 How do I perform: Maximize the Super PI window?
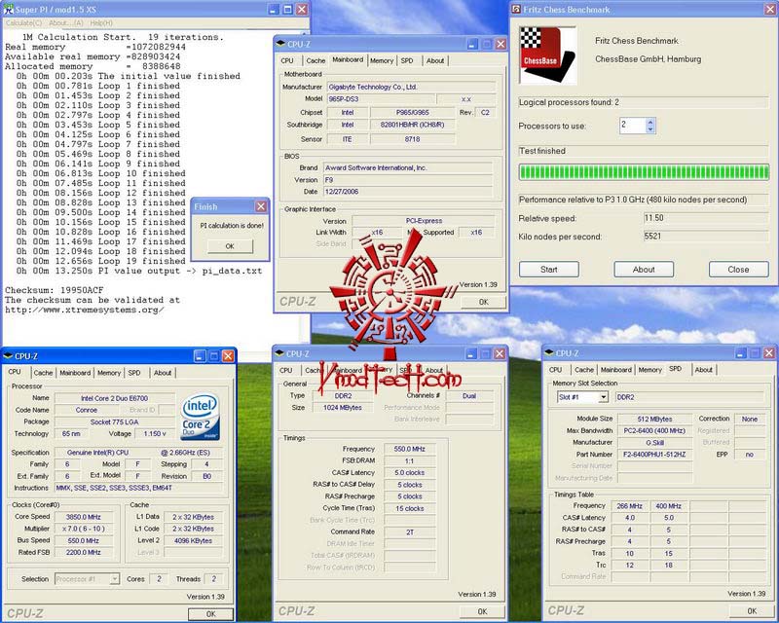287,9
